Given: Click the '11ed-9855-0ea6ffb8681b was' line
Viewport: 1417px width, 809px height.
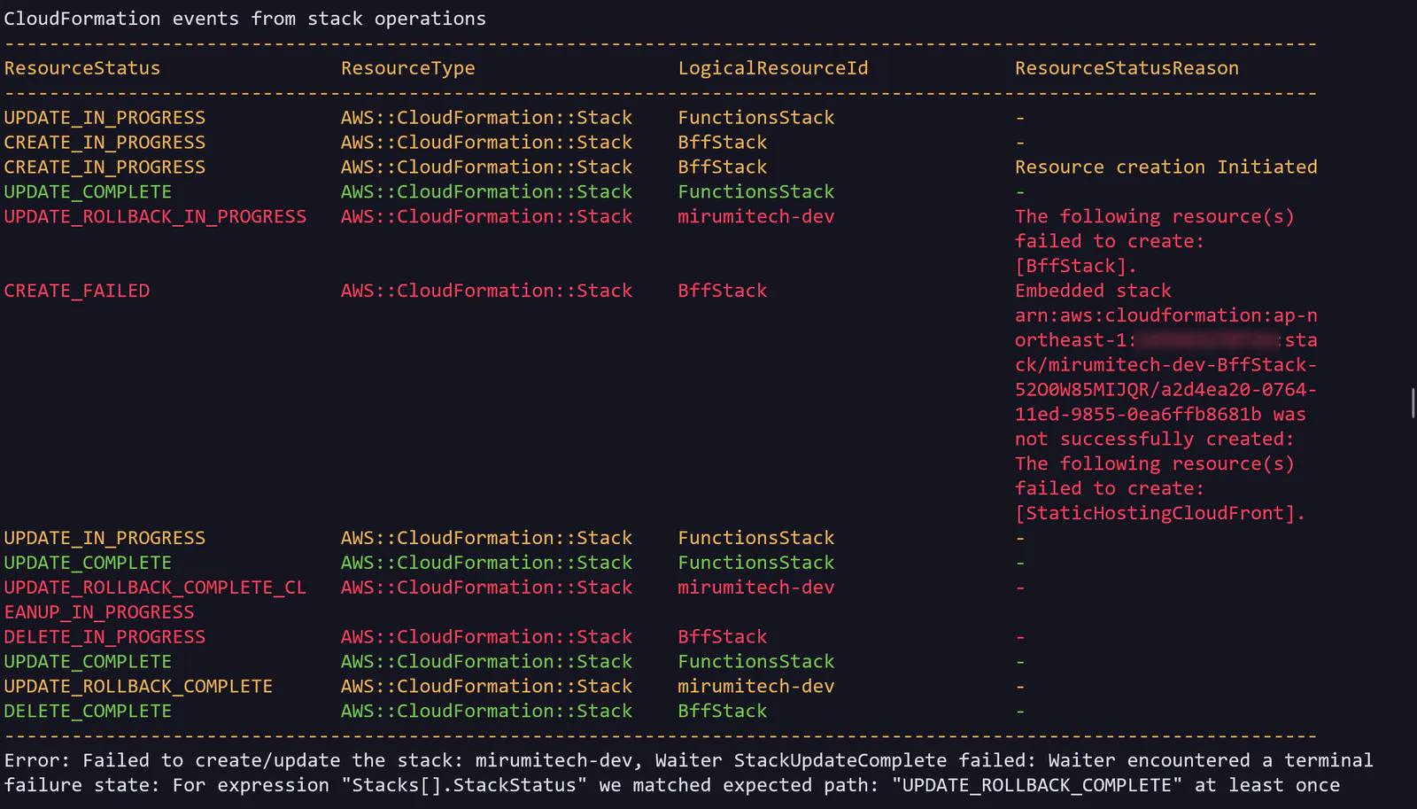Looking at the screenshot, I should tap(1160, 415).
